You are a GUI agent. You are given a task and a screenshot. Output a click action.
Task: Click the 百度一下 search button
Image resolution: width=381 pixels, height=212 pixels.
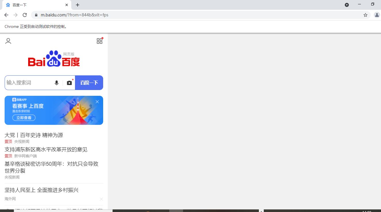coord(89,83)
